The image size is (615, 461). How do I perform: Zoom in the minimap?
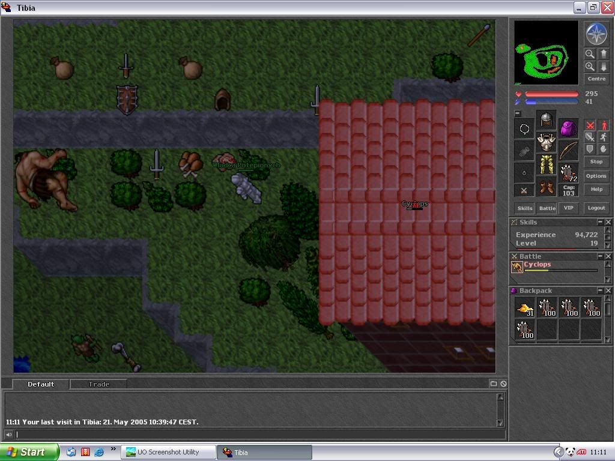point(590,66)
